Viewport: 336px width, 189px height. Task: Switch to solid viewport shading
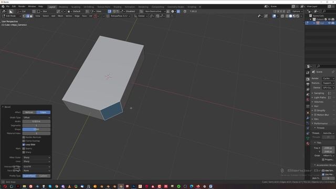tap(290, 16)
